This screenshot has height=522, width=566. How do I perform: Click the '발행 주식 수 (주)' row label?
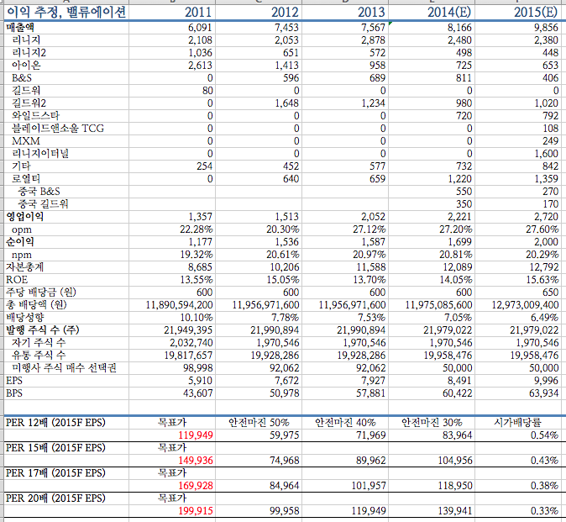[43, 330]
